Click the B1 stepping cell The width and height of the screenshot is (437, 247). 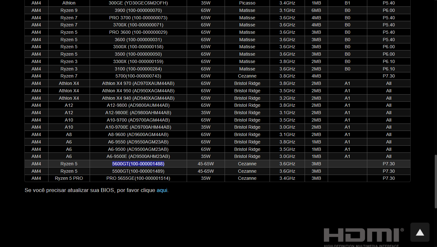click(347, 3)
